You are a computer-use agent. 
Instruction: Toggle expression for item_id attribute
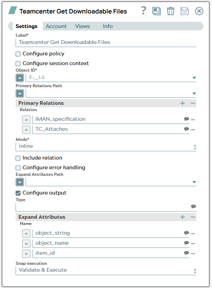(x=26, y=254)
